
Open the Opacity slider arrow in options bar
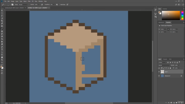point(39,5)
